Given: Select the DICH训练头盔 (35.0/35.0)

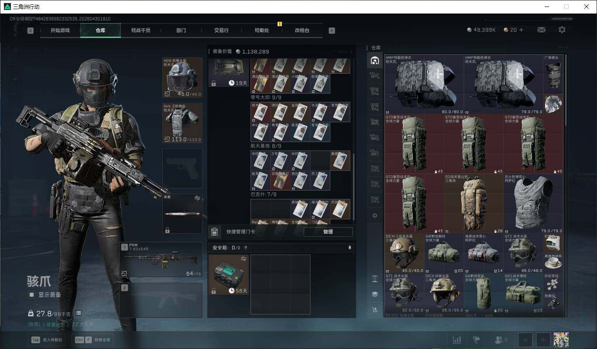Looking at the screenshot, I should pos(444,294).
